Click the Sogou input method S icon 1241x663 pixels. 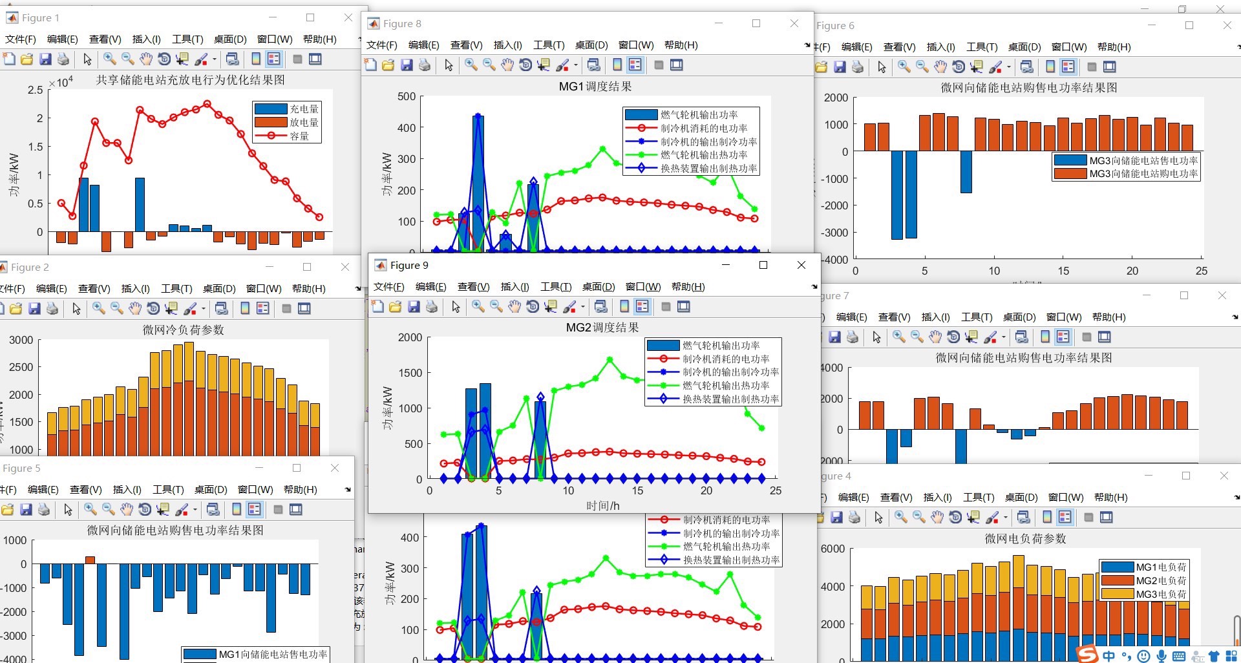click(1087, 654)
